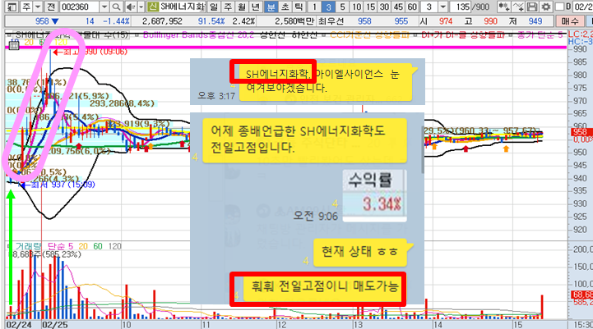Switch to the 년 yearly chart tab
The height and width of the screenshot is (329, 593).
256,7
